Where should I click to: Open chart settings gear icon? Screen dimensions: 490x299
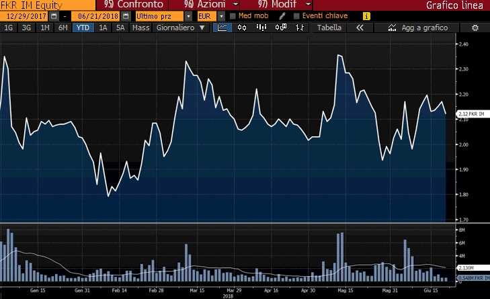(x=475, y=28)
